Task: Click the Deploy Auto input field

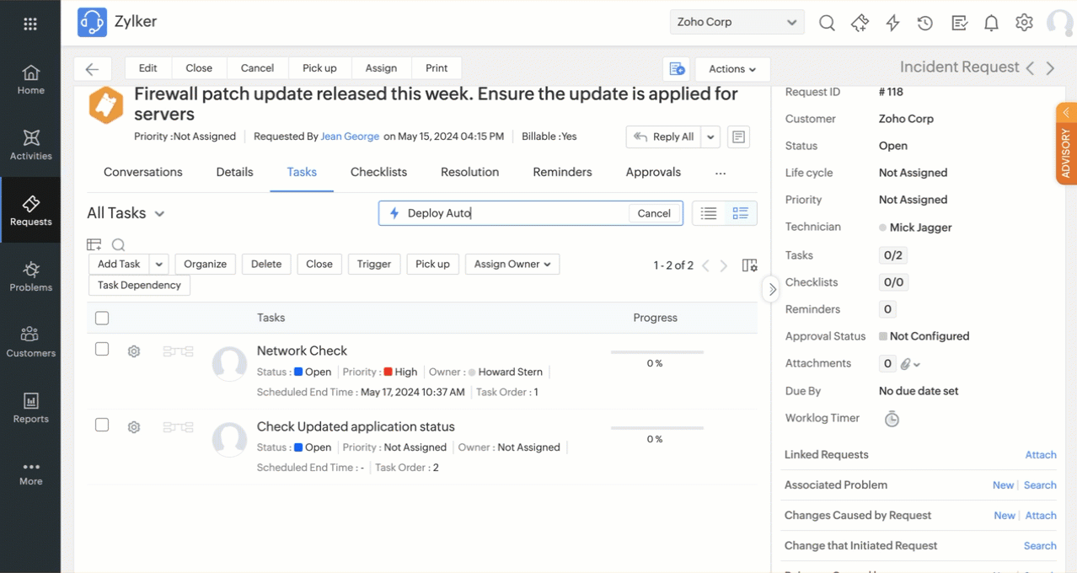Action: pos(514,213)
